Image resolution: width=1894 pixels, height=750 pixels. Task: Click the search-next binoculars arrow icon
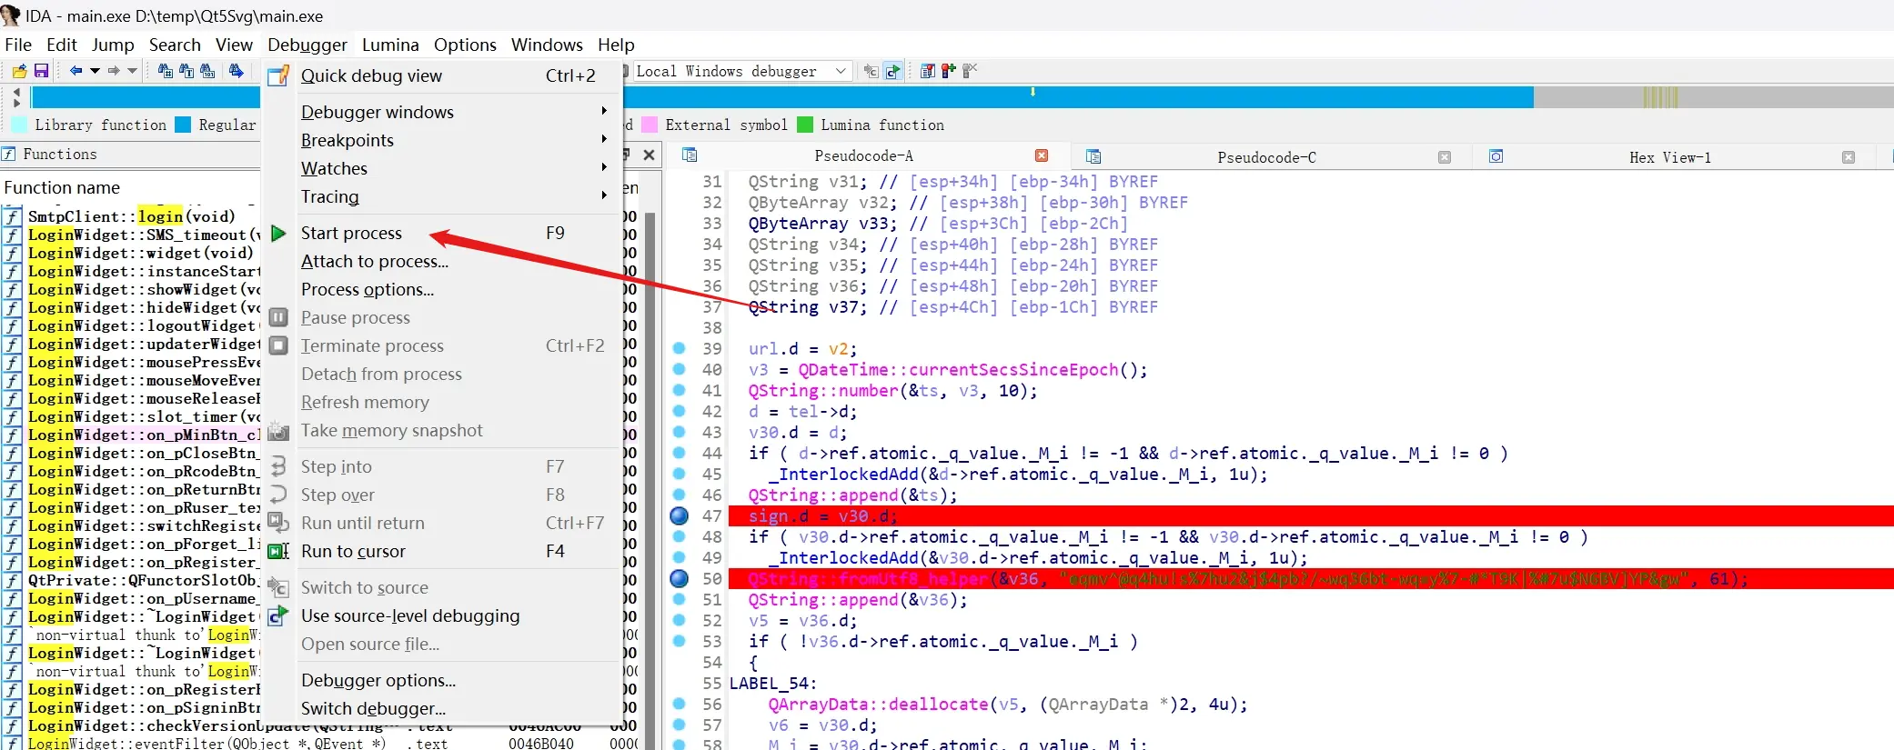(x=237, y=71)
